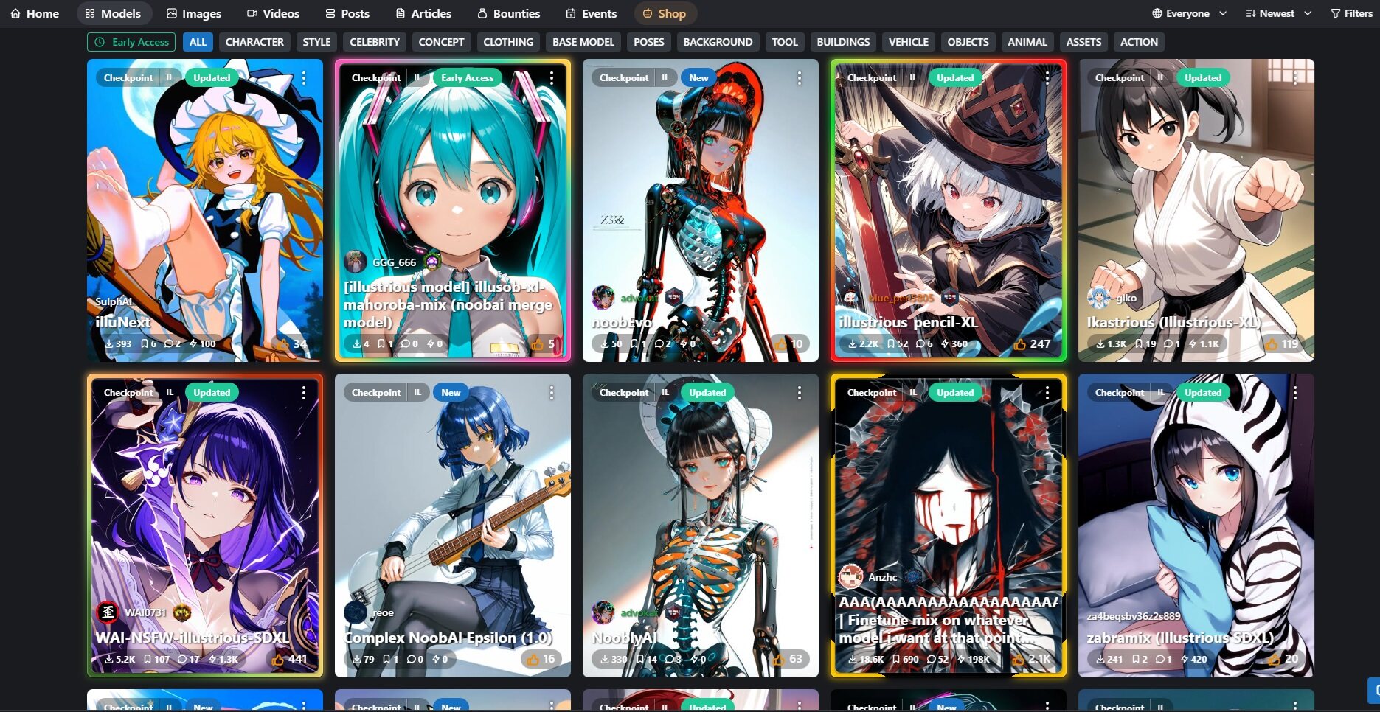This screenshot has height=712, width=1380.
Task: Open the three-dot menu on Complex NoobAI Epsilon card
Action: coord(552,393)
